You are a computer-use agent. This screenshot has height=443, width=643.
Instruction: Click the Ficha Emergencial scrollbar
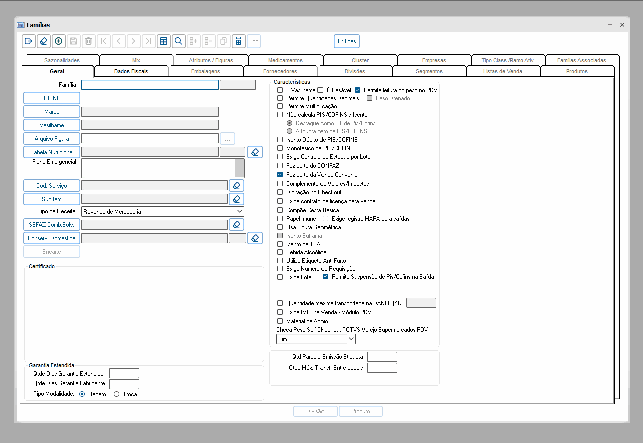[240, 168]
